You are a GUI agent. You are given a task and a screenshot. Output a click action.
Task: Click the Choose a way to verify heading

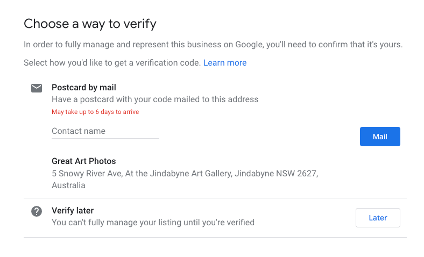pyautogui.click(x=90, y=24)
